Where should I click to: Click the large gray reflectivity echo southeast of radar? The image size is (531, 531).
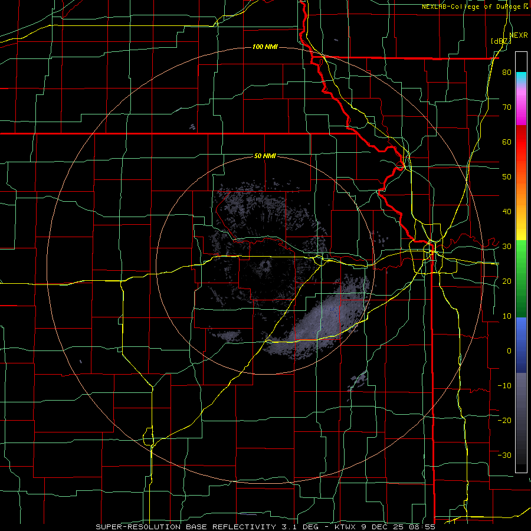[x=322, y=319]
